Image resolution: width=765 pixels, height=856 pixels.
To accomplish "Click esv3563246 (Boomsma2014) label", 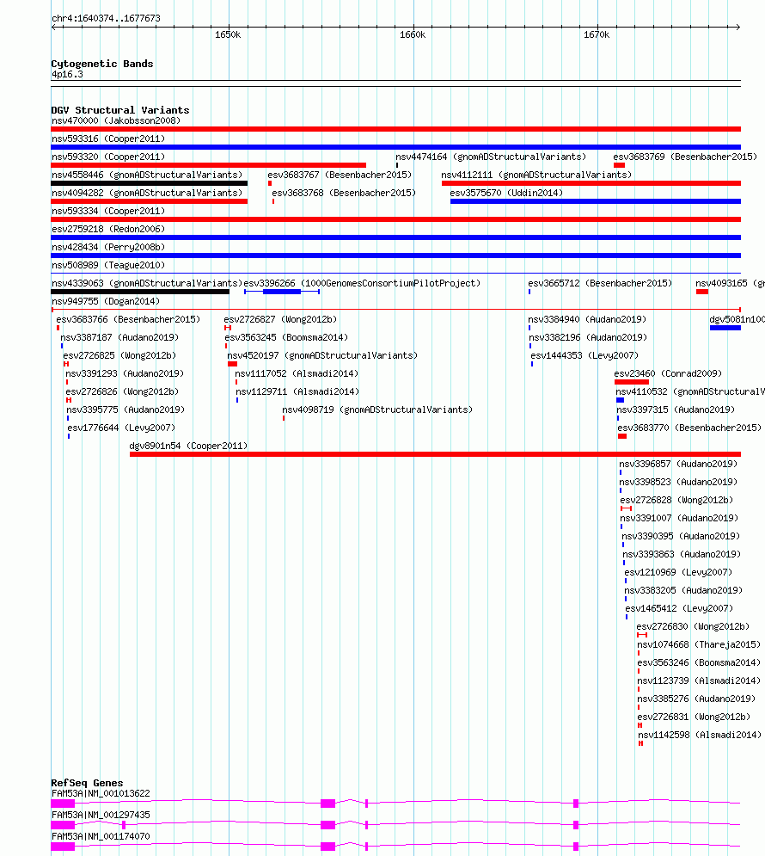I will [699, 661].
